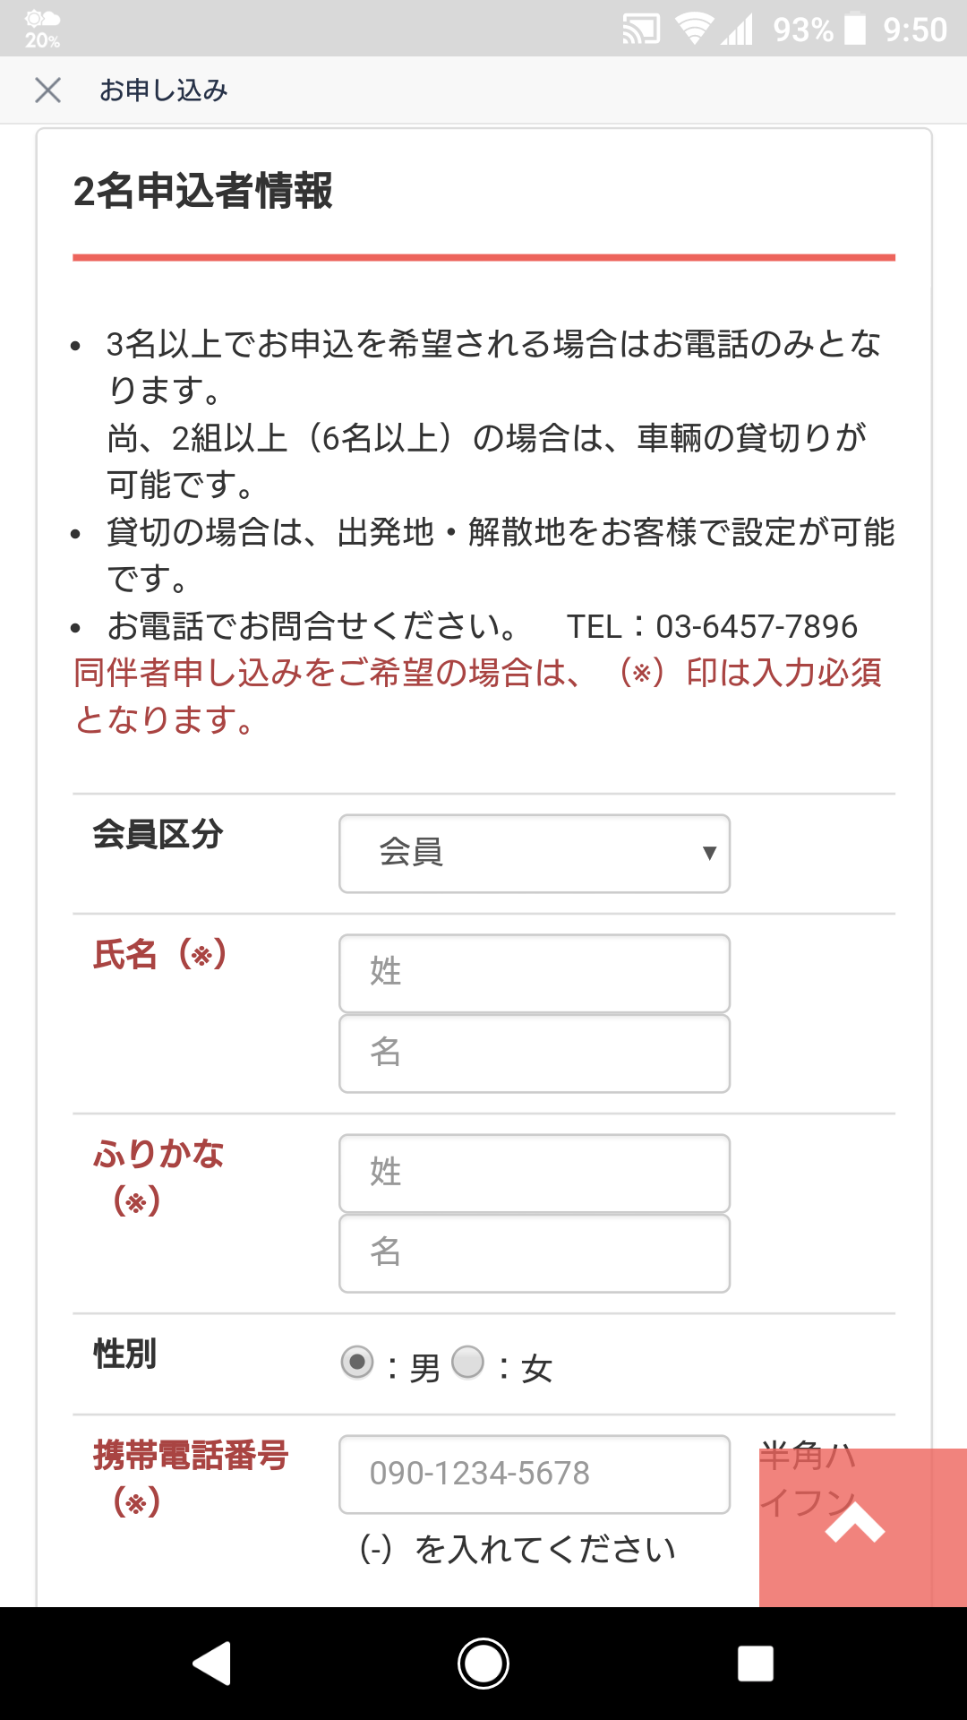This screenshot has height=1720, width=967.
Task: Click the 携帯電話番号 input field
Action: (535, 1475)
